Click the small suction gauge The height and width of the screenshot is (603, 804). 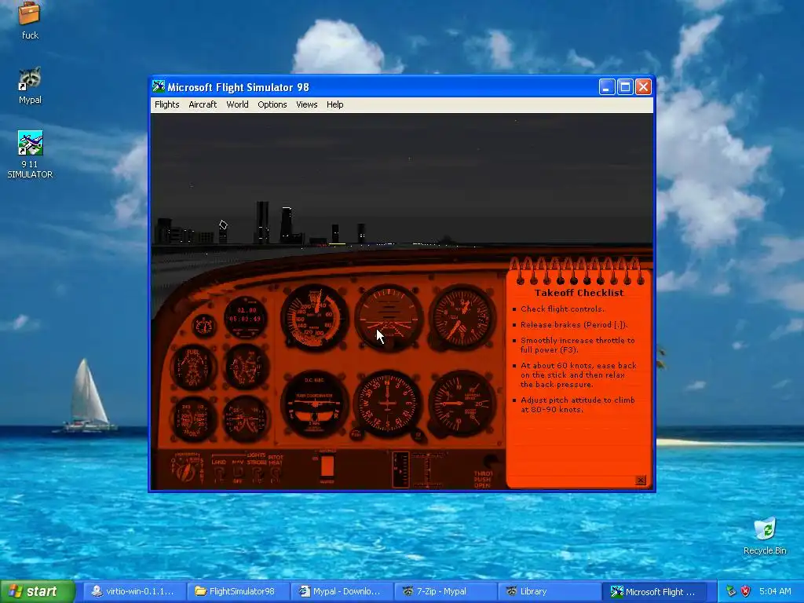(204, 326)
